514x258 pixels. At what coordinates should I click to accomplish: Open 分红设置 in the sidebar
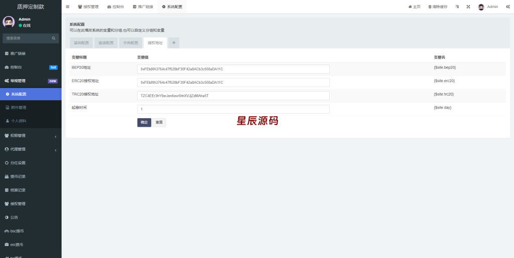point(31,163)
